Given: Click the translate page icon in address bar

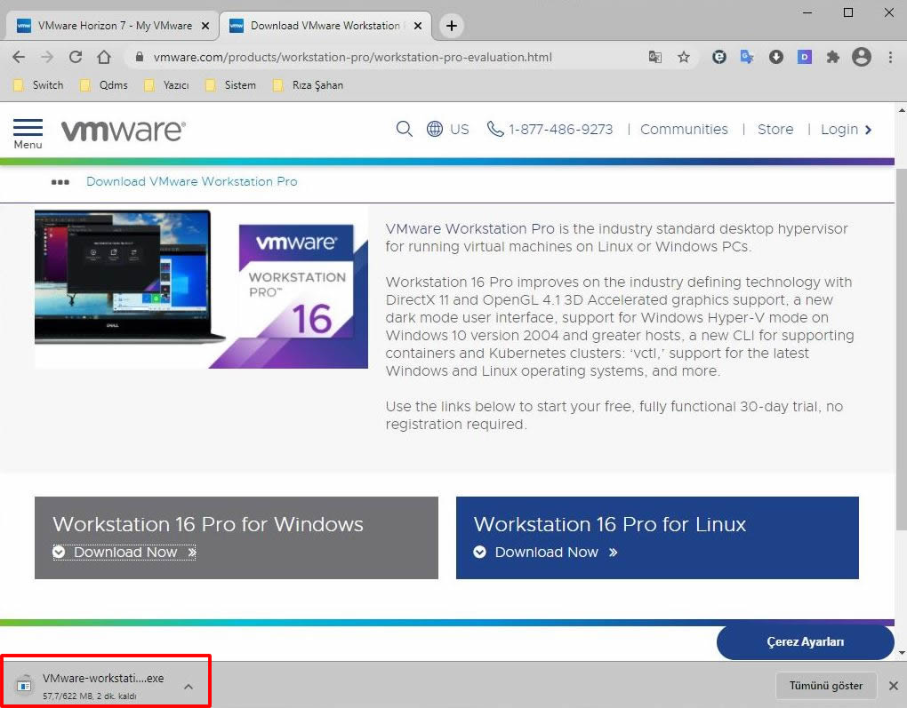Looking at the screenshot, I should 654,57.
